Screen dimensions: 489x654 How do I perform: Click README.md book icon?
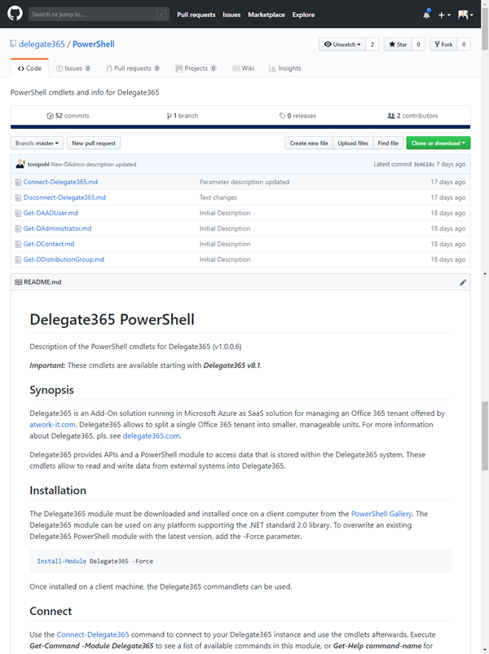point(19,282)
